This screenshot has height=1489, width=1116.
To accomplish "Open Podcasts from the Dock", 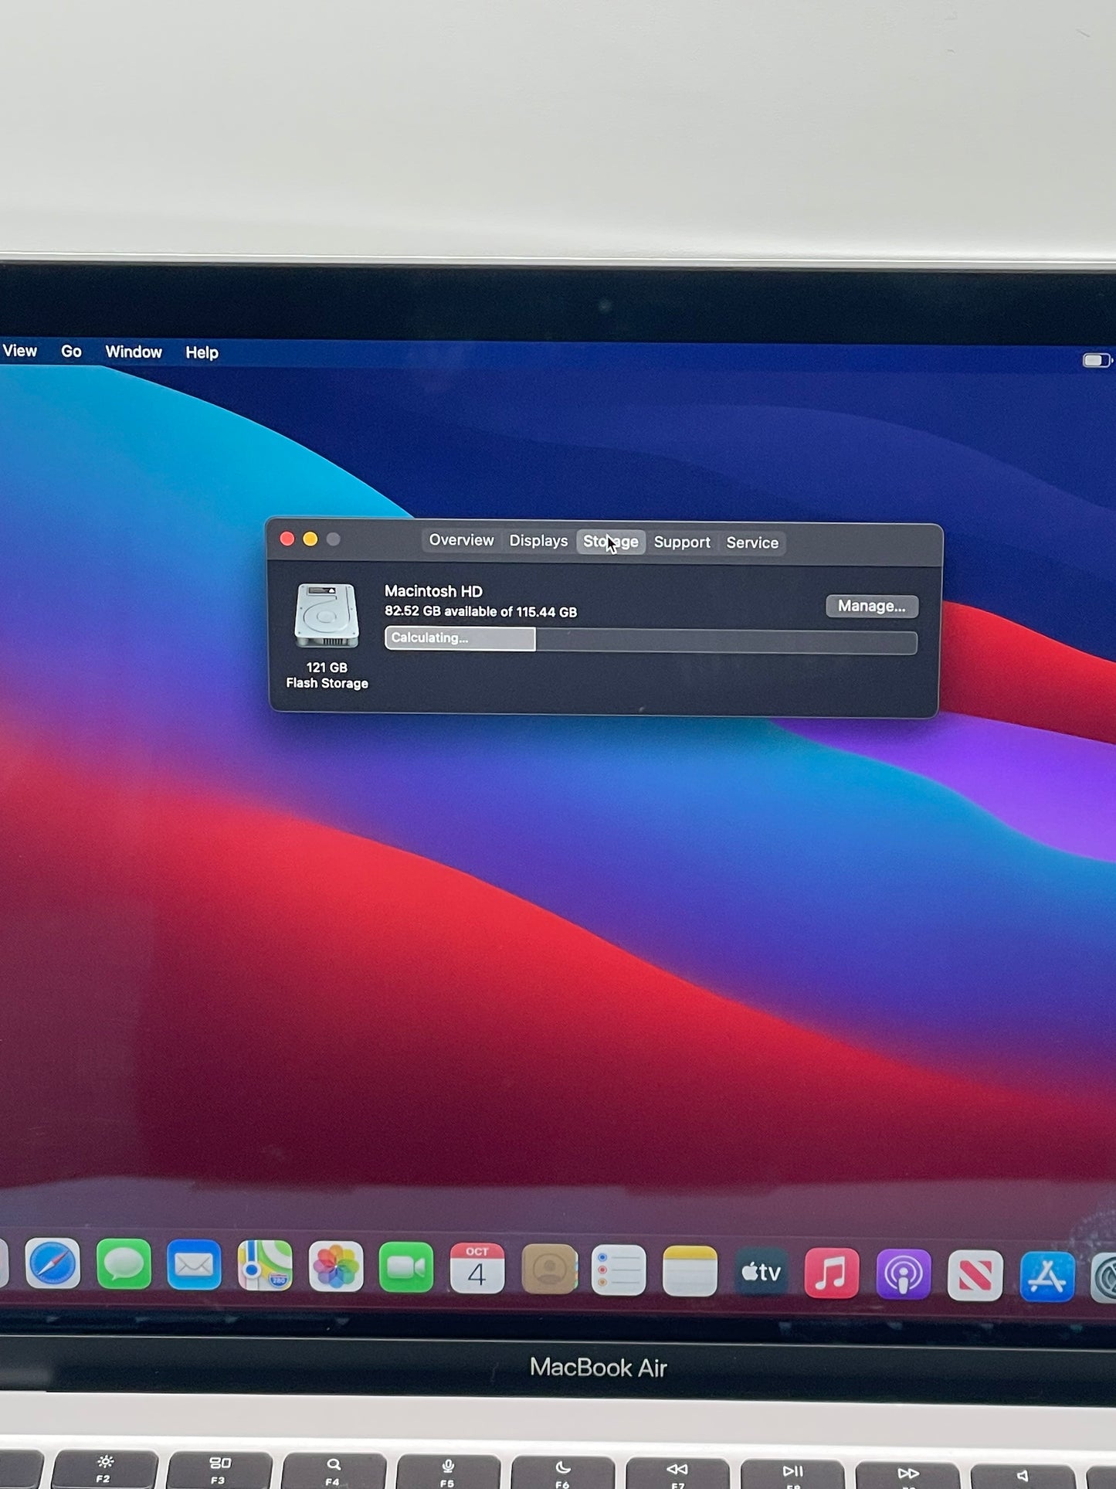I will (904, 1273).
